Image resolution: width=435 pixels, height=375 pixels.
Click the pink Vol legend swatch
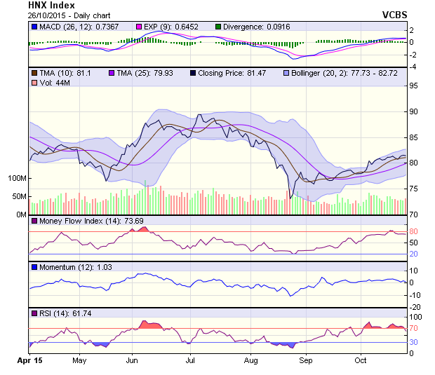pos(34,83)
